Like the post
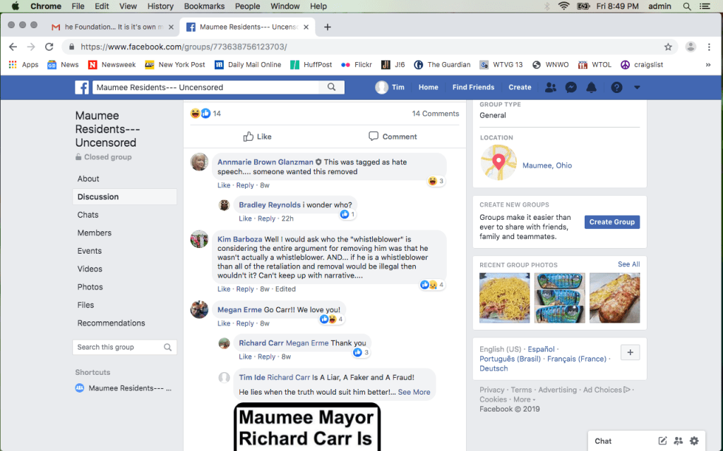Screen dimensions: 723x451 coord(257,137)
